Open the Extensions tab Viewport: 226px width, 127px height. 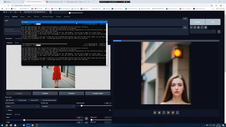click(x=67, y=17)
